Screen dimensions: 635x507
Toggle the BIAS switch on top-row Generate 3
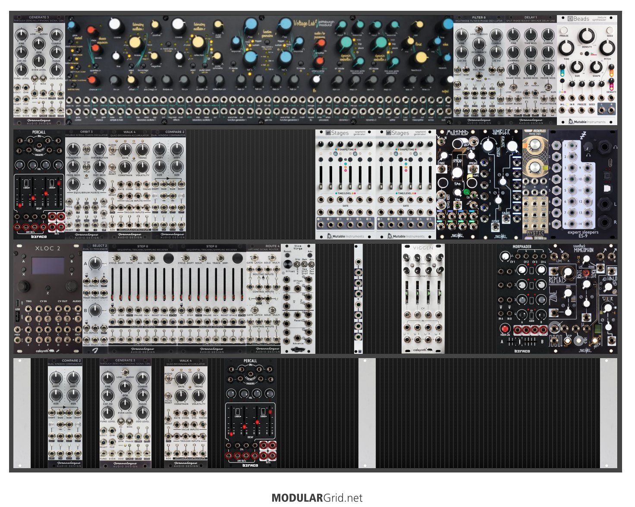pyautogui.click(x=44, y=79)
